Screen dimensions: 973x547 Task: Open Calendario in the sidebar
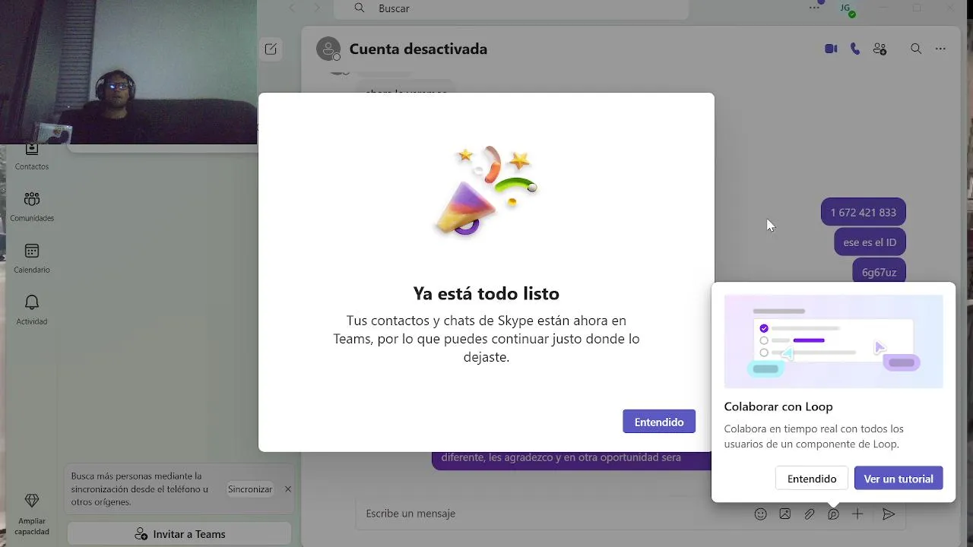32,258
